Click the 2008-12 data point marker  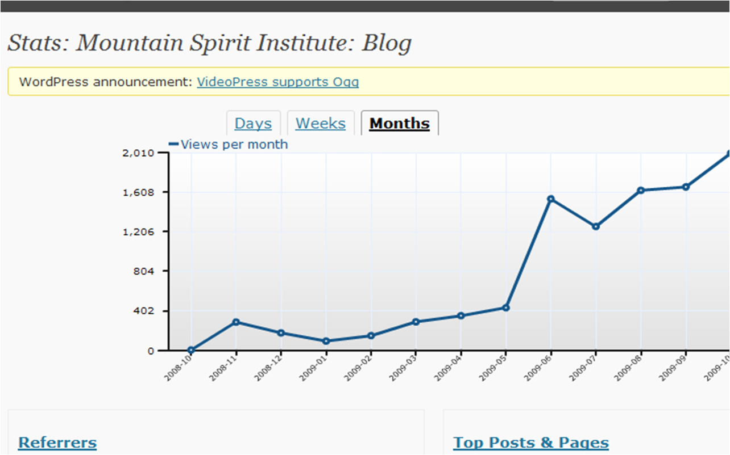(281, 333)
